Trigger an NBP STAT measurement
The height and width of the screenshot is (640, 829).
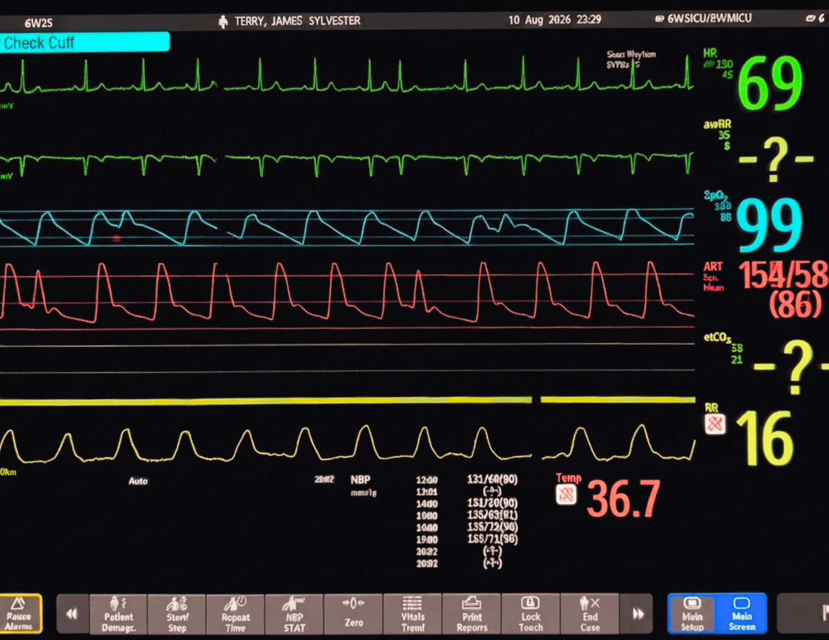(294, 614)
